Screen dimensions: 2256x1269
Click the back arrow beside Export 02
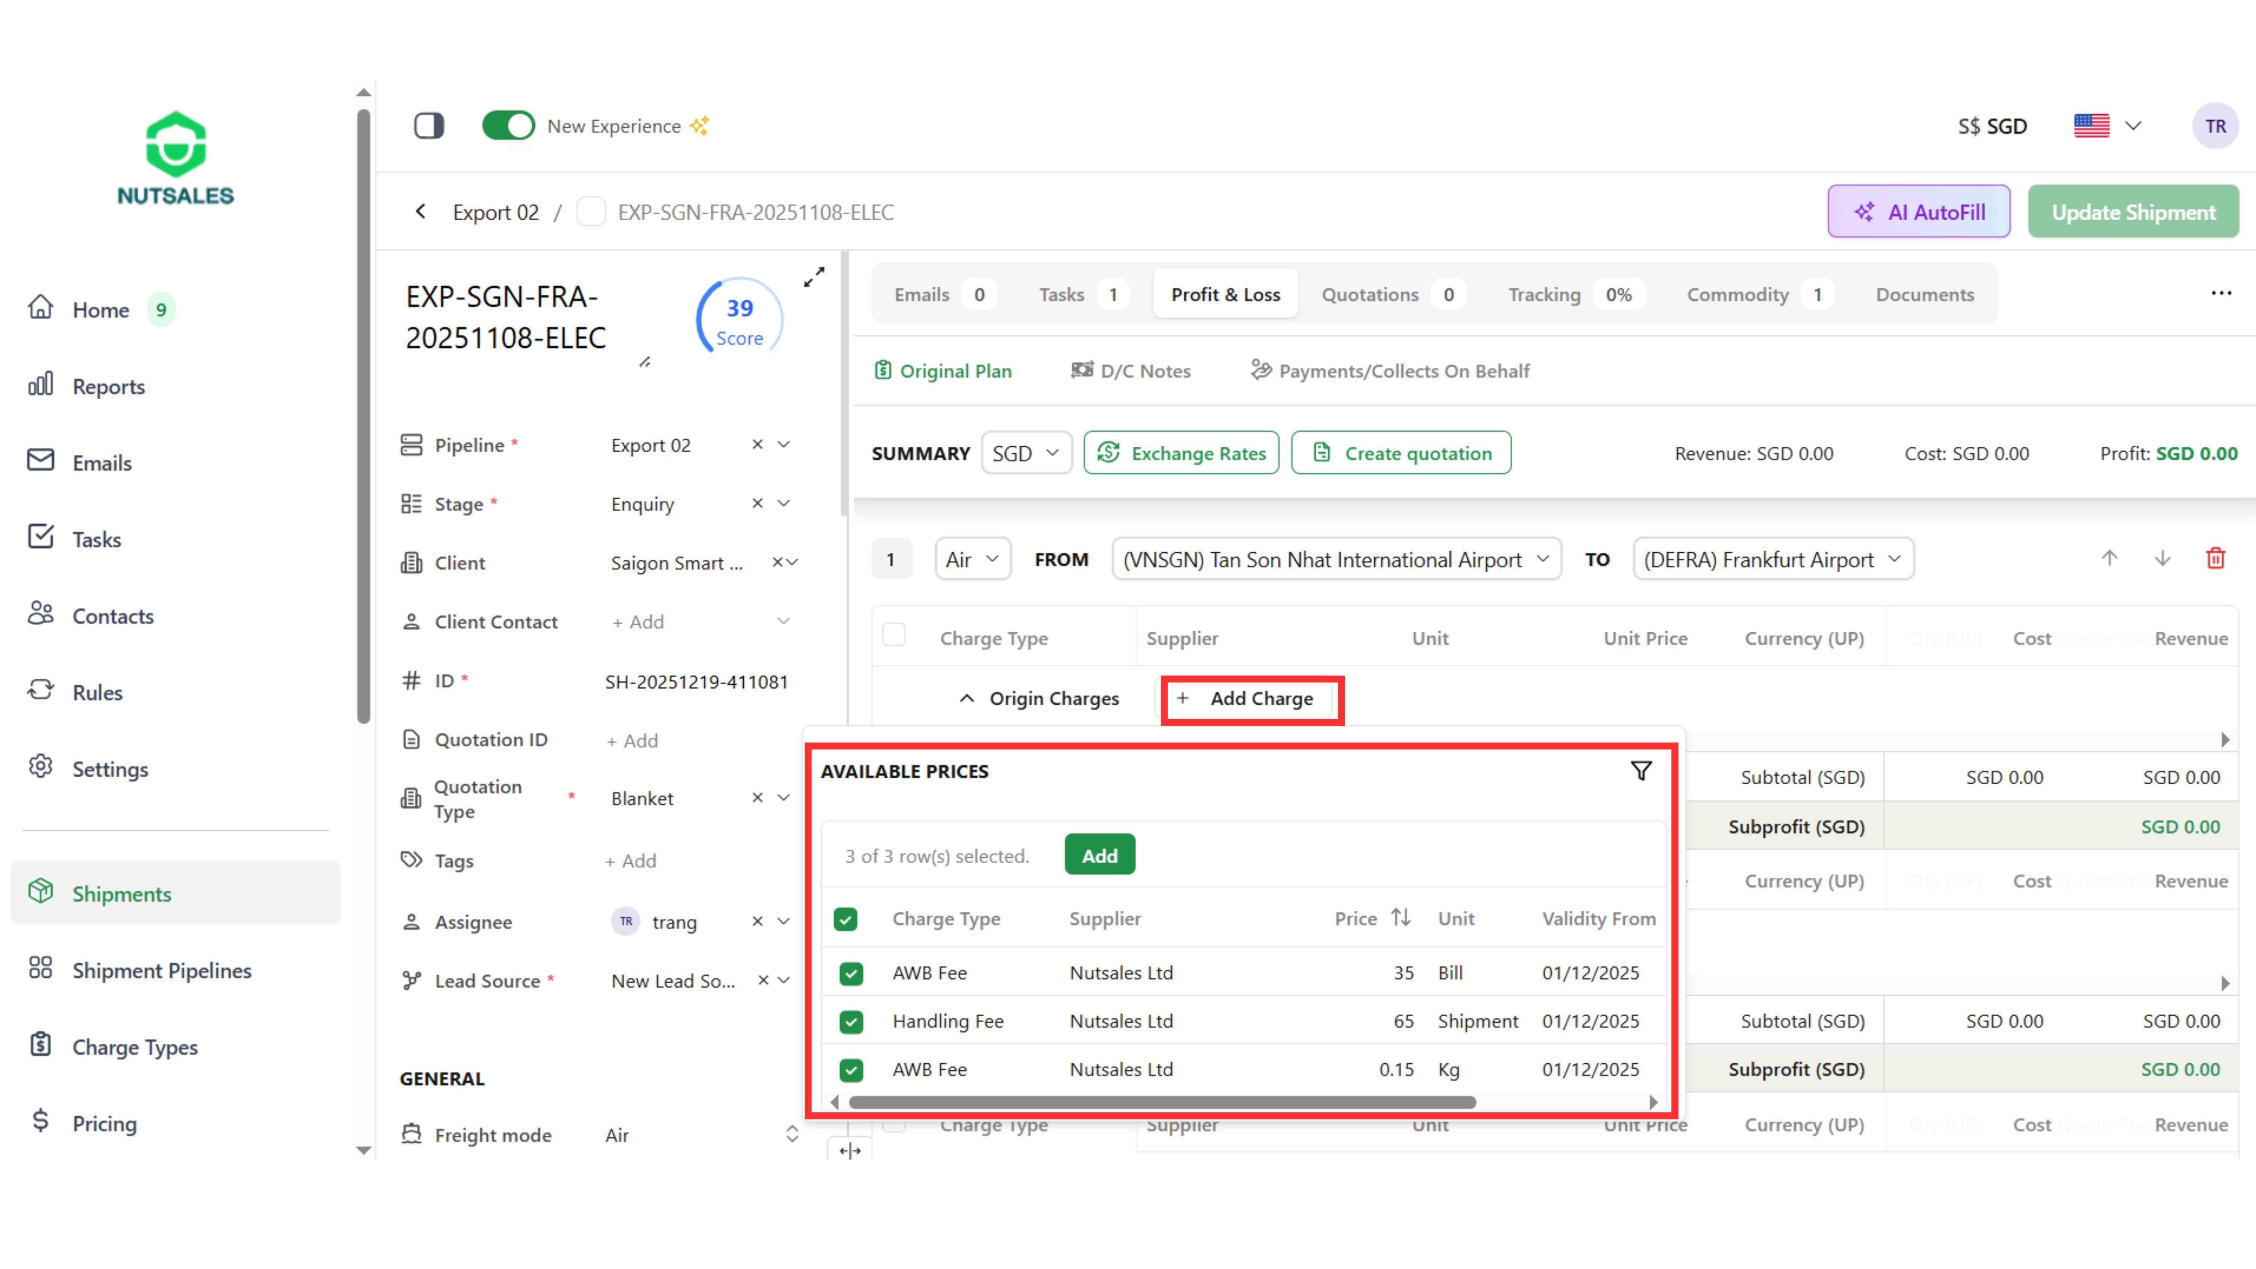tap(421, 212)
